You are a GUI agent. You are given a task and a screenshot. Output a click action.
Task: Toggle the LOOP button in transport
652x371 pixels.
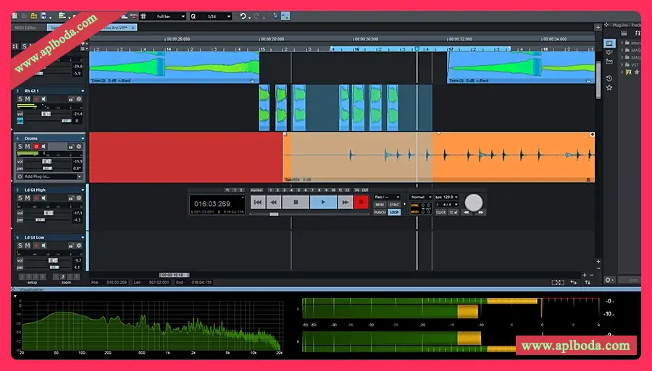point(394,213)
